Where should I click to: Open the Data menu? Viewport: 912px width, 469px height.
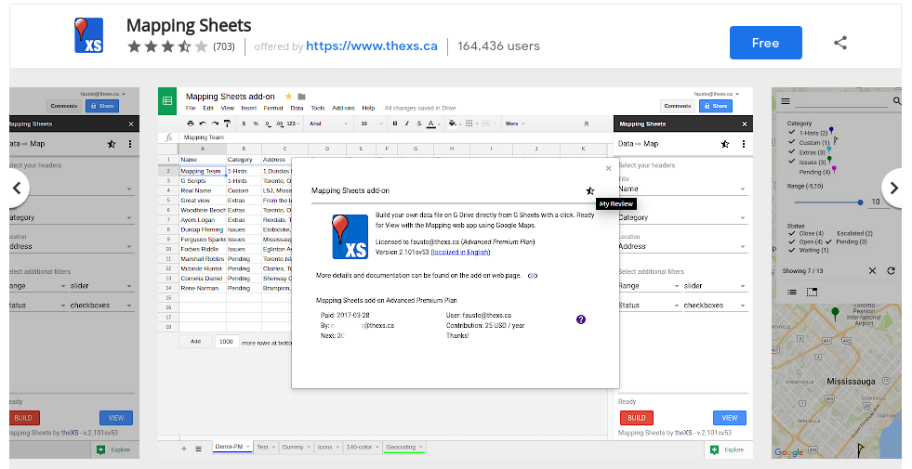(x=297, y=108)
